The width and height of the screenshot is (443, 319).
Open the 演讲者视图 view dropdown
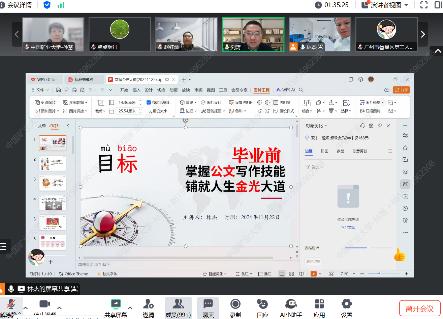click(385, 5)
